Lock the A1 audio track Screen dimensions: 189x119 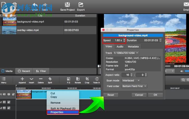(x=9, y=102)
